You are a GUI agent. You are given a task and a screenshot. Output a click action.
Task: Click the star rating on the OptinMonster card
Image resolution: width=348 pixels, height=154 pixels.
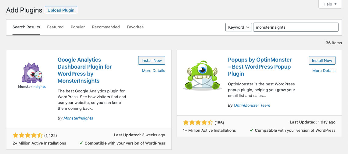coord(198,122)
